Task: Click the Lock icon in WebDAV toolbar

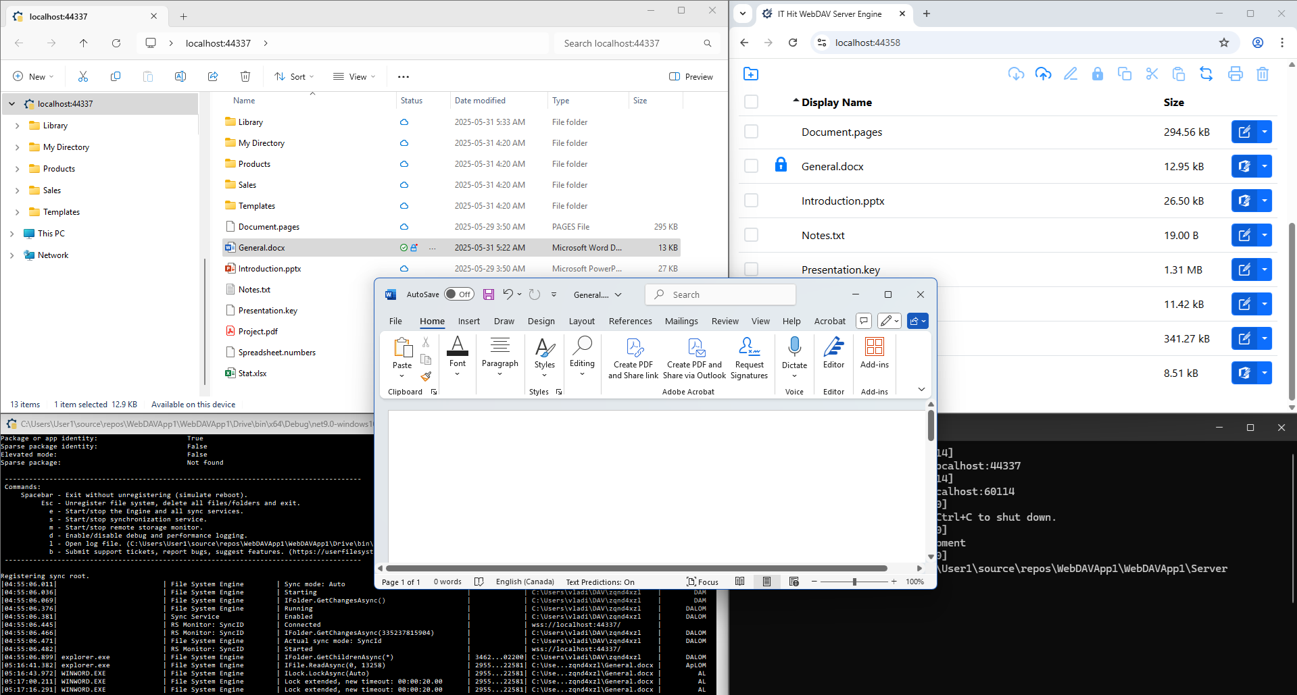Action: pyautogui.click(x=1098, y=74)
